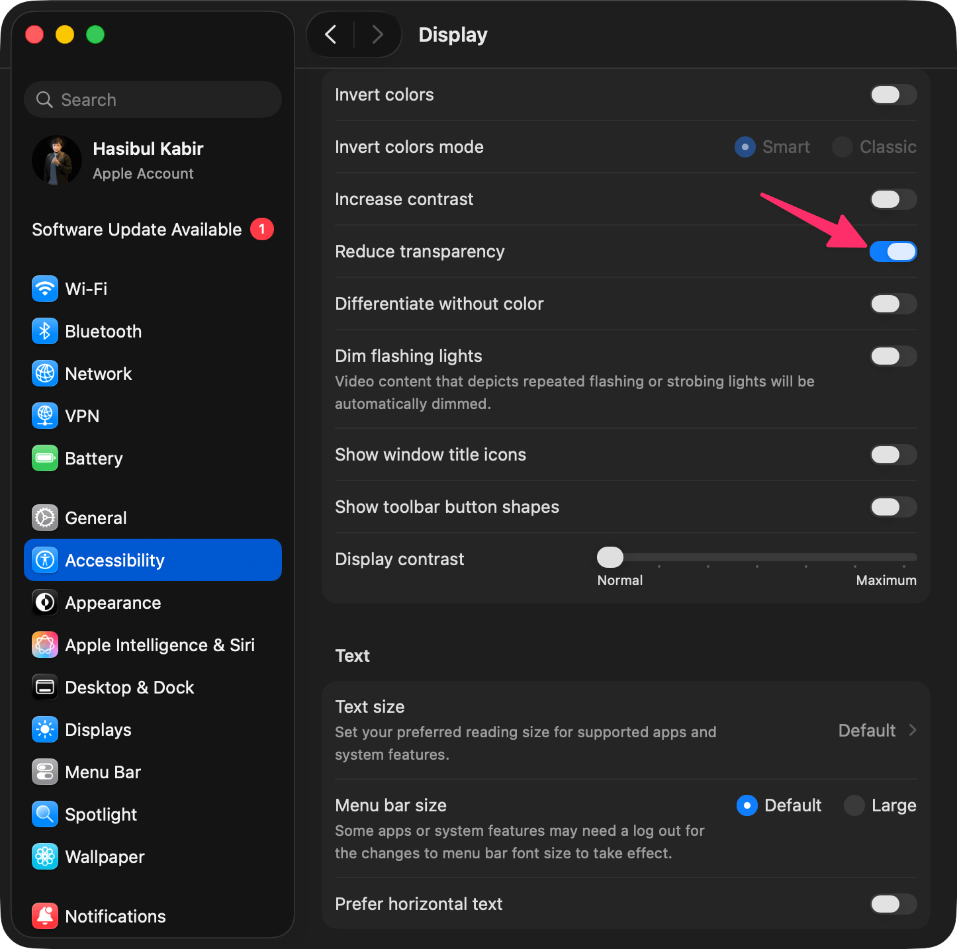Open the Displays settings pane
957x949 pixels.
[153, 729]
